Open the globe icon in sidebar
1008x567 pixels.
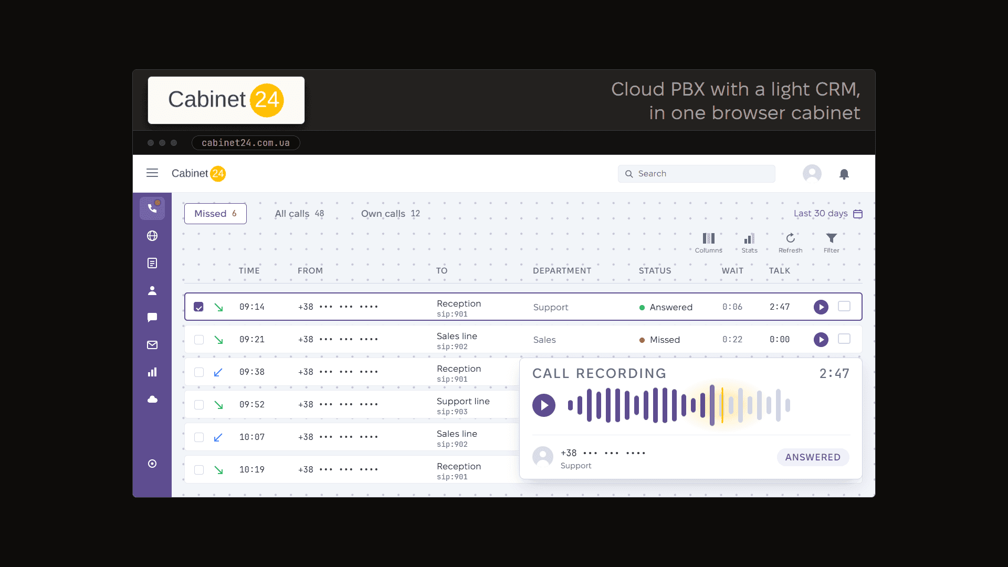152,236
